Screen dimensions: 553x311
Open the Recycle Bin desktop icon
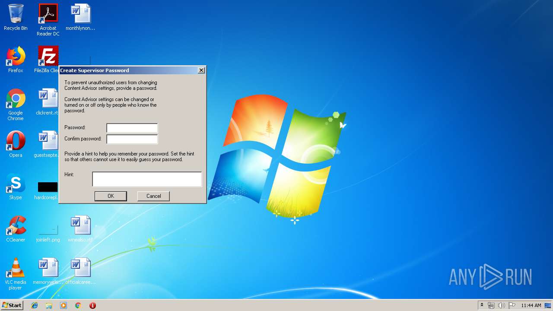16,17
